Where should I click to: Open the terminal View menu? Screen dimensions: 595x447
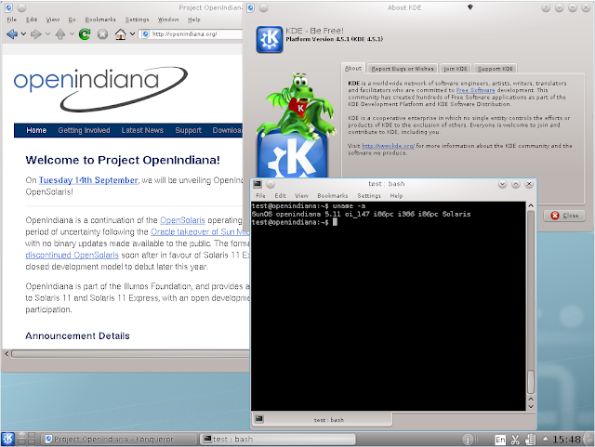pos(301,196)
